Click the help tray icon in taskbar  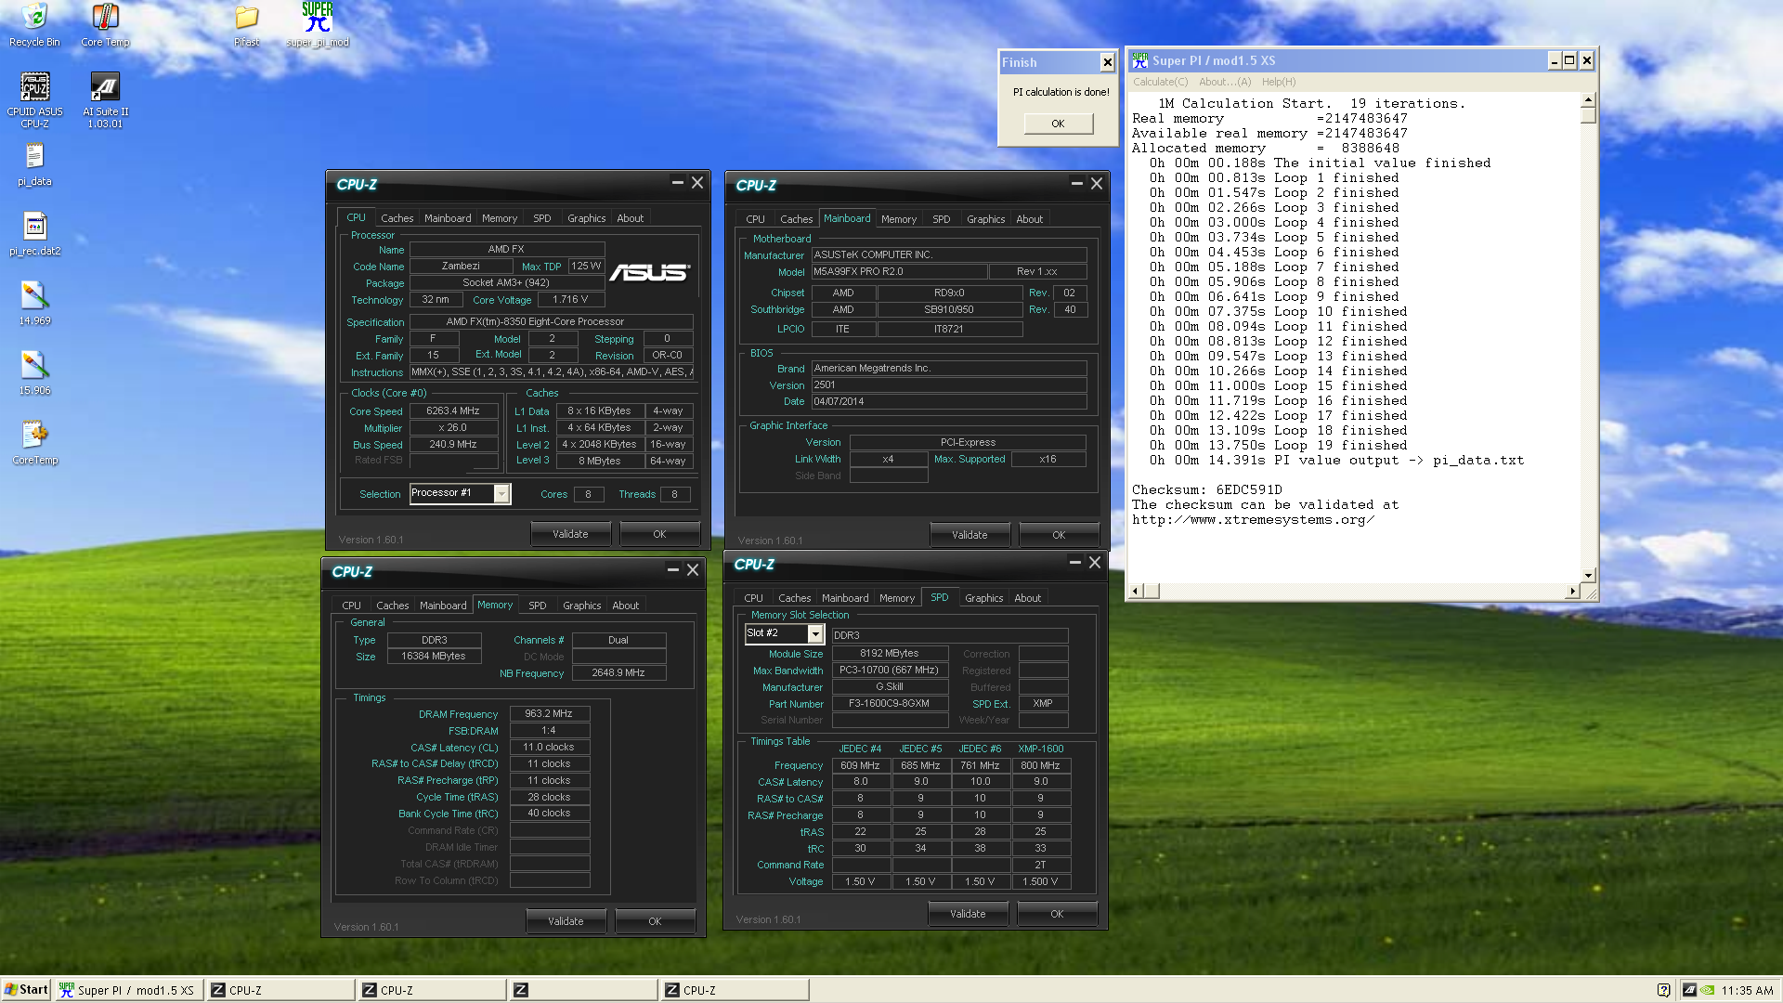(1663, 990)
